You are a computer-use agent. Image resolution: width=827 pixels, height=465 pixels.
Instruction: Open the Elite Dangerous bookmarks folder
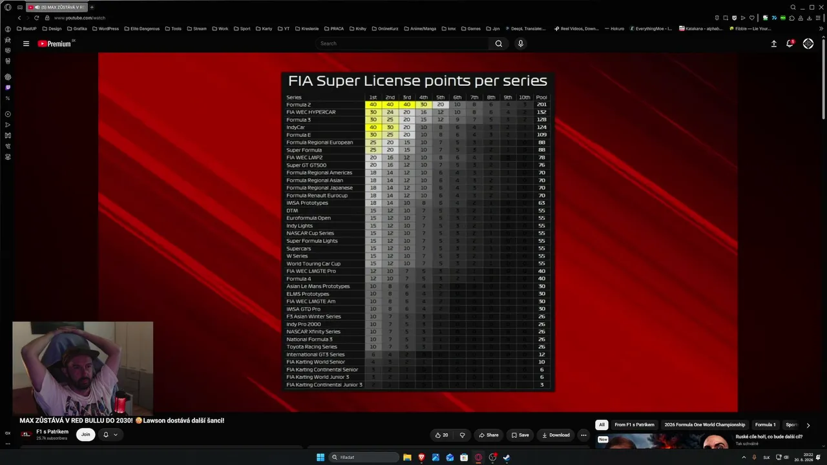pos(141,28)
